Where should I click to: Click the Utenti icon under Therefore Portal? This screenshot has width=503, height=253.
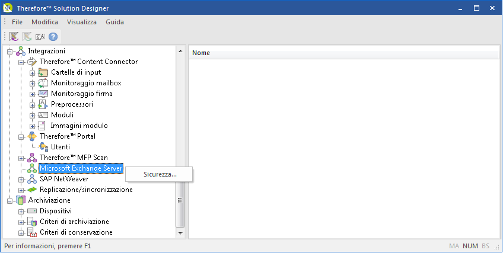pos(43,147)
